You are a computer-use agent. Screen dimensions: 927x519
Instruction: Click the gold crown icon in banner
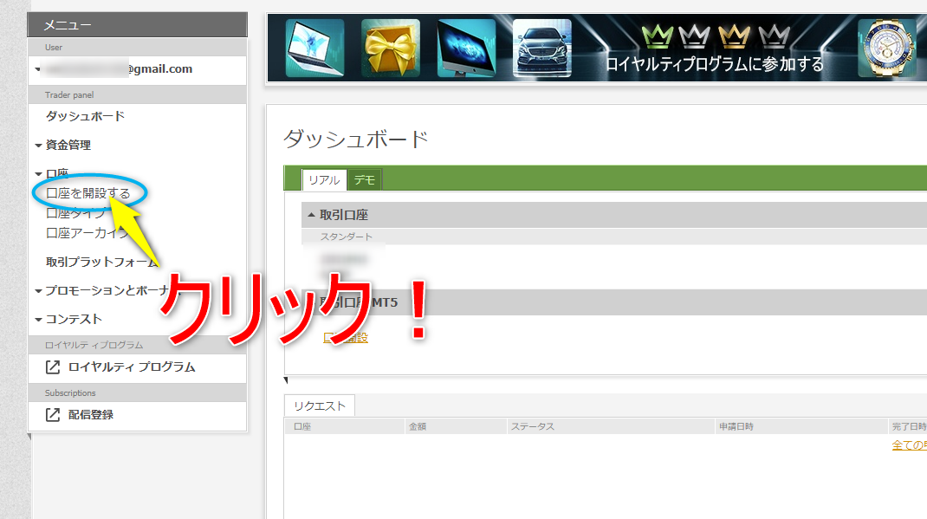[735, 36]
